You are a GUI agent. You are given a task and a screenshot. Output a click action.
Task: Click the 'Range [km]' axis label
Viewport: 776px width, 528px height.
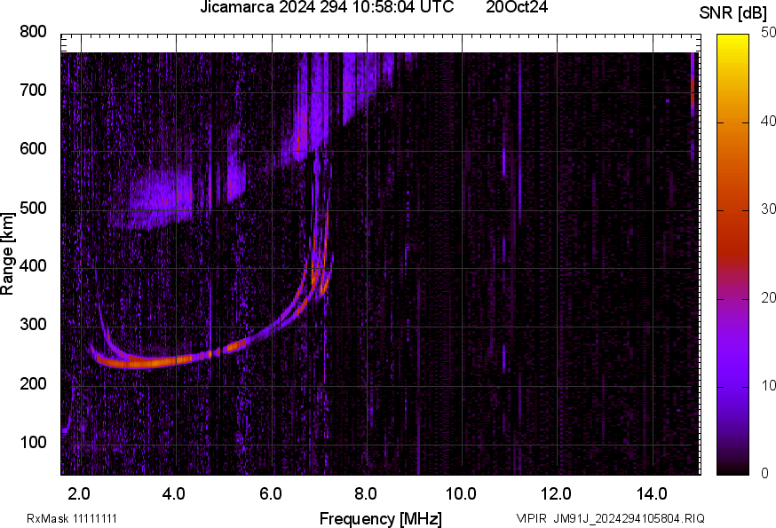click(7, 254)
